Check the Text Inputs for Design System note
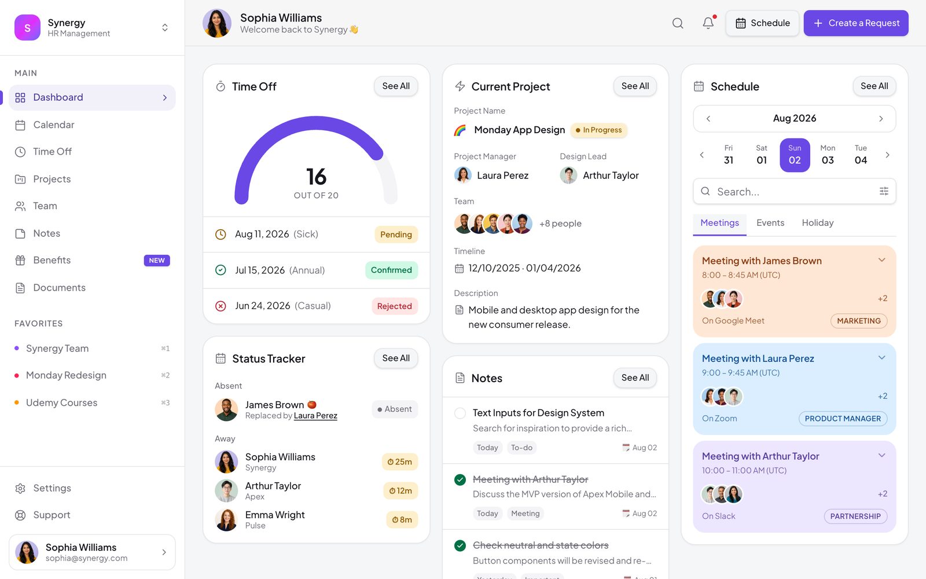 click(x=460, y=413)
